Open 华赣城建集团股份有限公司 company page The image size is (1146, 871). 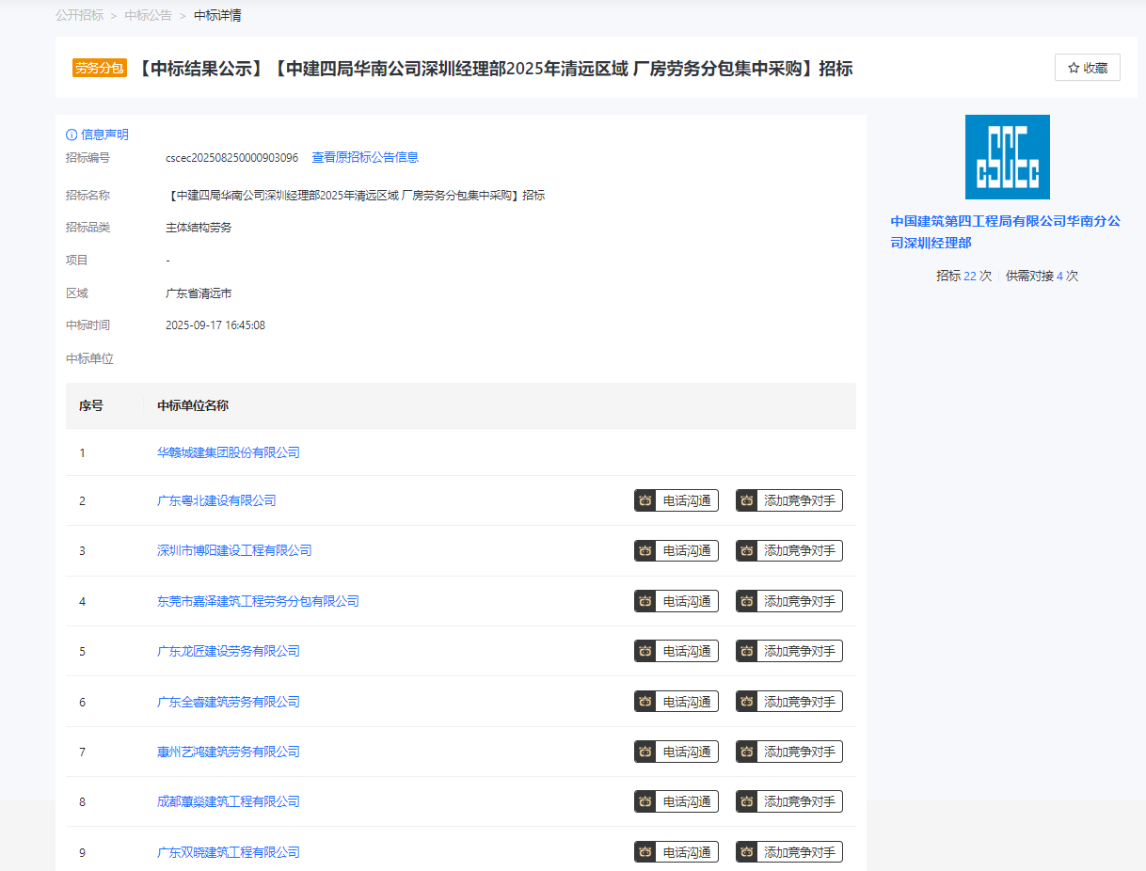[x=228, y=452]
